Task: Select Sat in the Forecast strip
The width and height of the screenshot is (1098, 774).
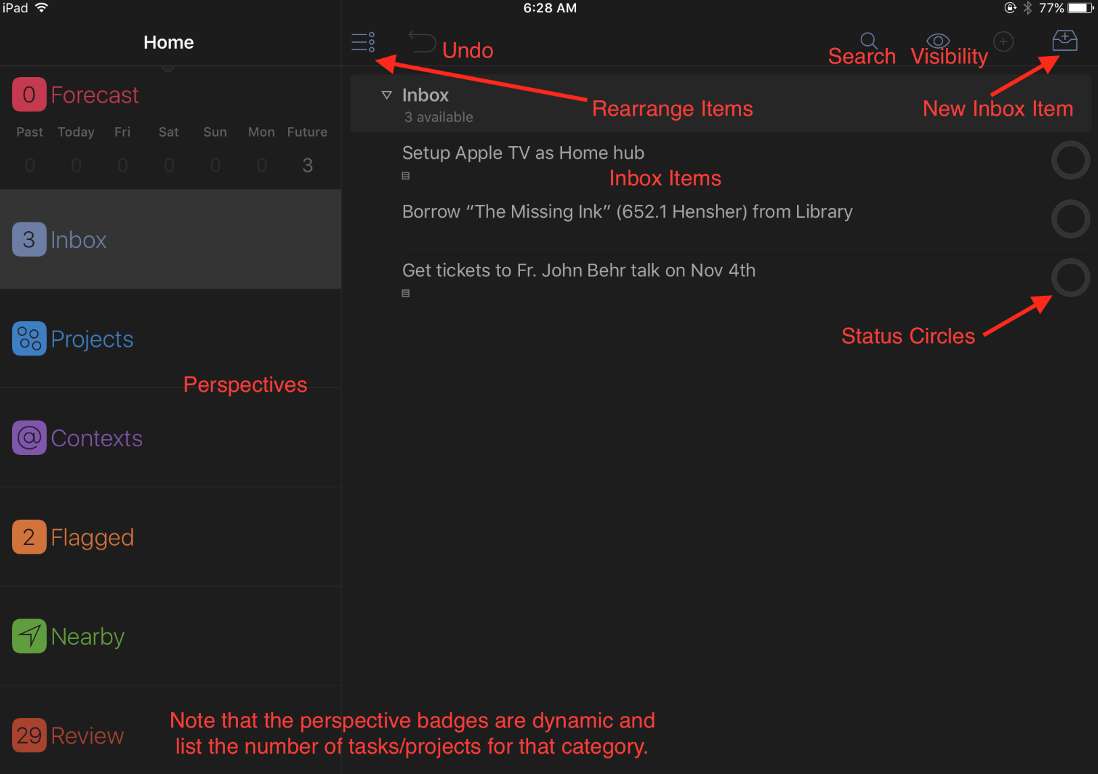Action: pyautogui.click(x=168, y=149)
